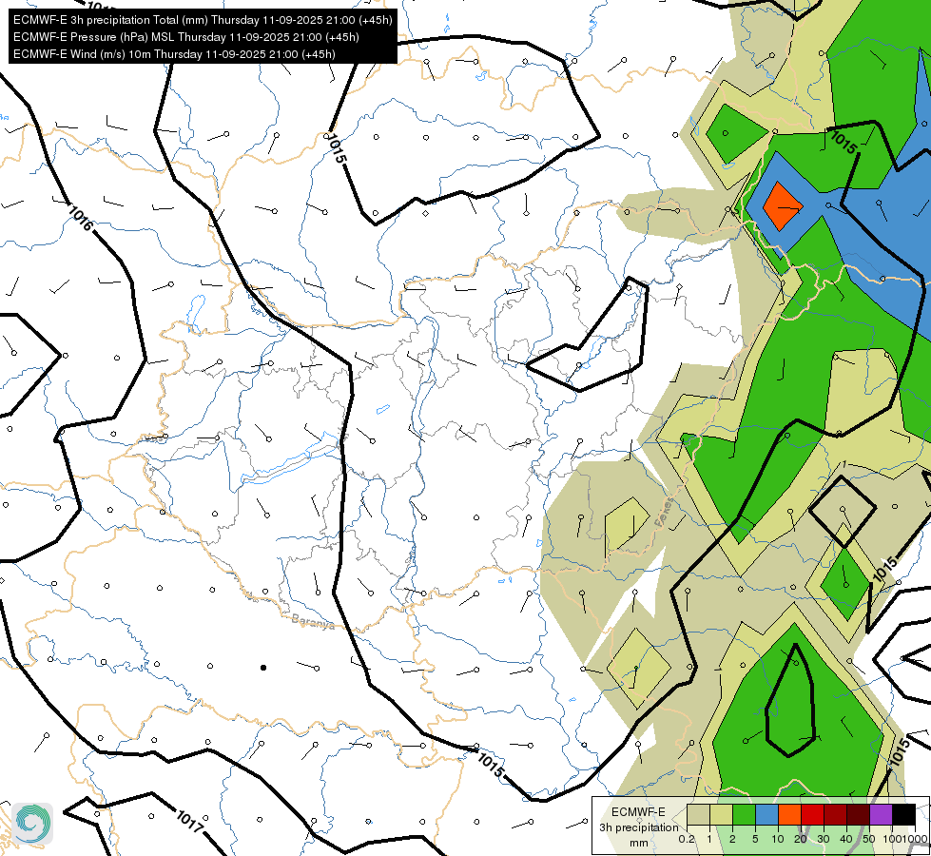Click the orange heavy-precipitation cell on the map
The height and width of the screenshot is (856, 931).
tap(783, 206)
